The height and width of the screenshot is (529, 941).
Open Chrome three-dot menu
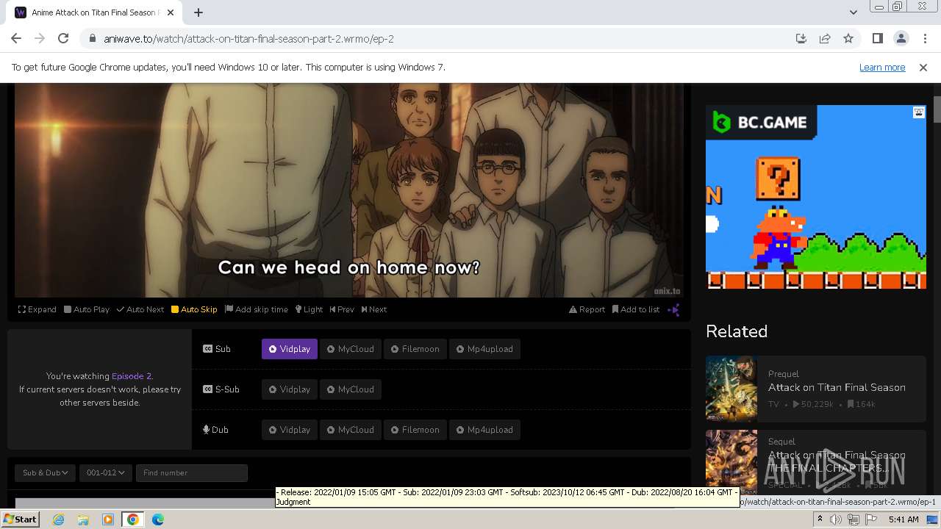click(x=925, y=39)
